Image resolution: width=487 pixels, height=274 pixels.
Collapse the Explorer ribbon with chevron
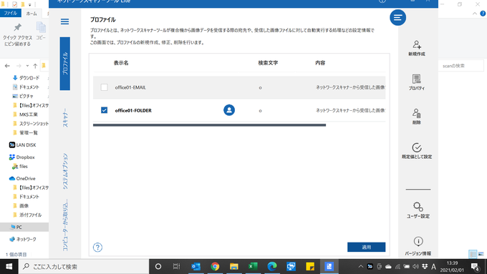(x=475, y=14)
